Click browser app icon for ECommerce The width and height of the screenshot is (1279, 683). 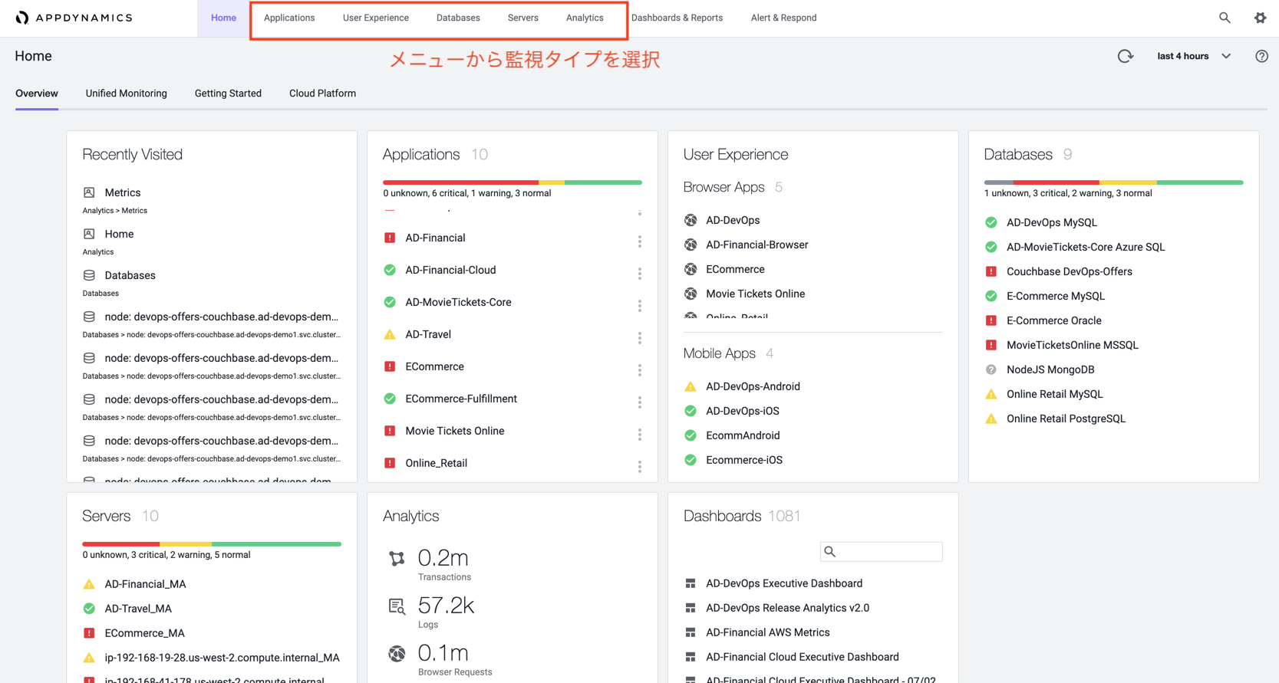tap(691, 269)
